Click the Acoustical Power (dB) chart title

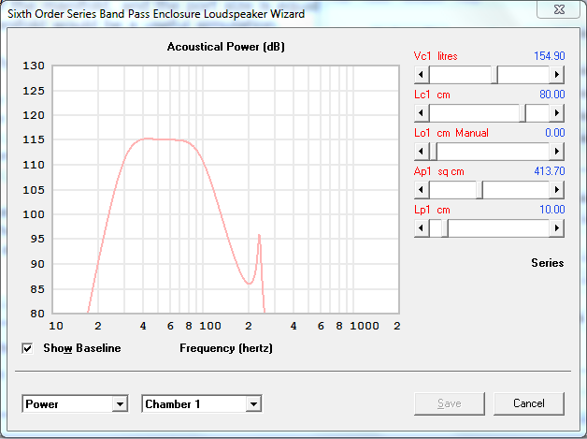point(226,47)
